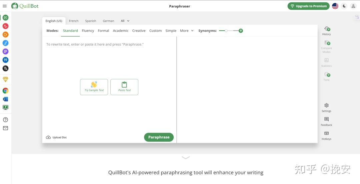The image size is (360, 184).
Task: Open the hamburger menu
Action: 5,6
